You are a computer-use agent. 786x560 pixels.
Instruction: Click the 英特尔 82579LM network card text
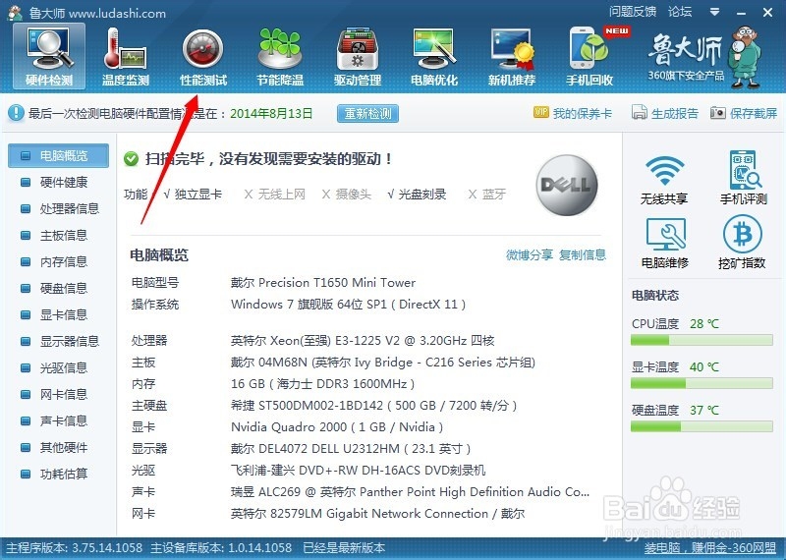point(377,514)
